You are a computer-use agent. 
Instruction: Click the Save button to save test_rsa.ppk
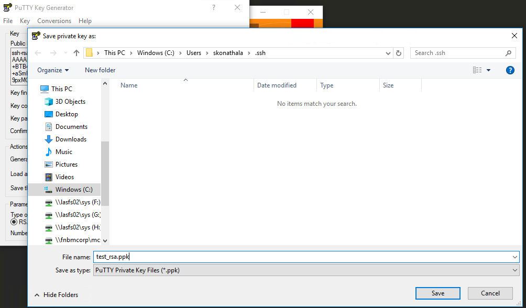click(437, 293)
